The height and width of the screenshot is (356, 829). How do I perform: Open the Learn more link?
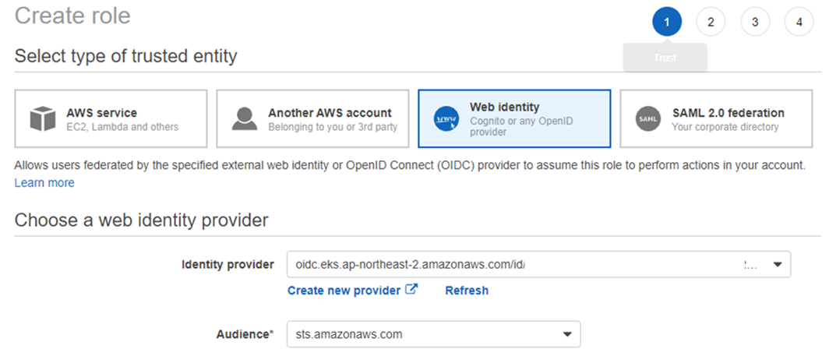[x=44, y=183]
